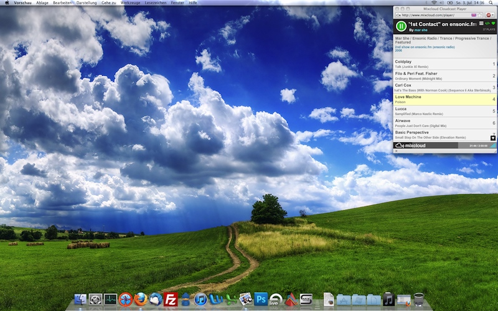Launch FileZilla from the dock

pos(170,299)
